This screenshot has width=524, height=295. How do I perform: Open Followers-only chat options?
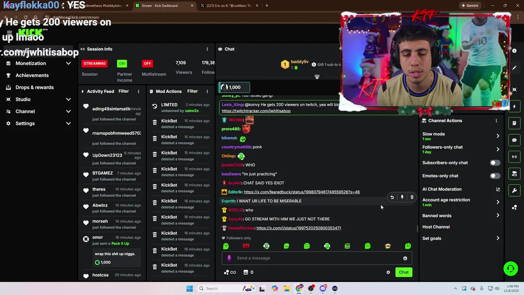(x=461, y=149)
